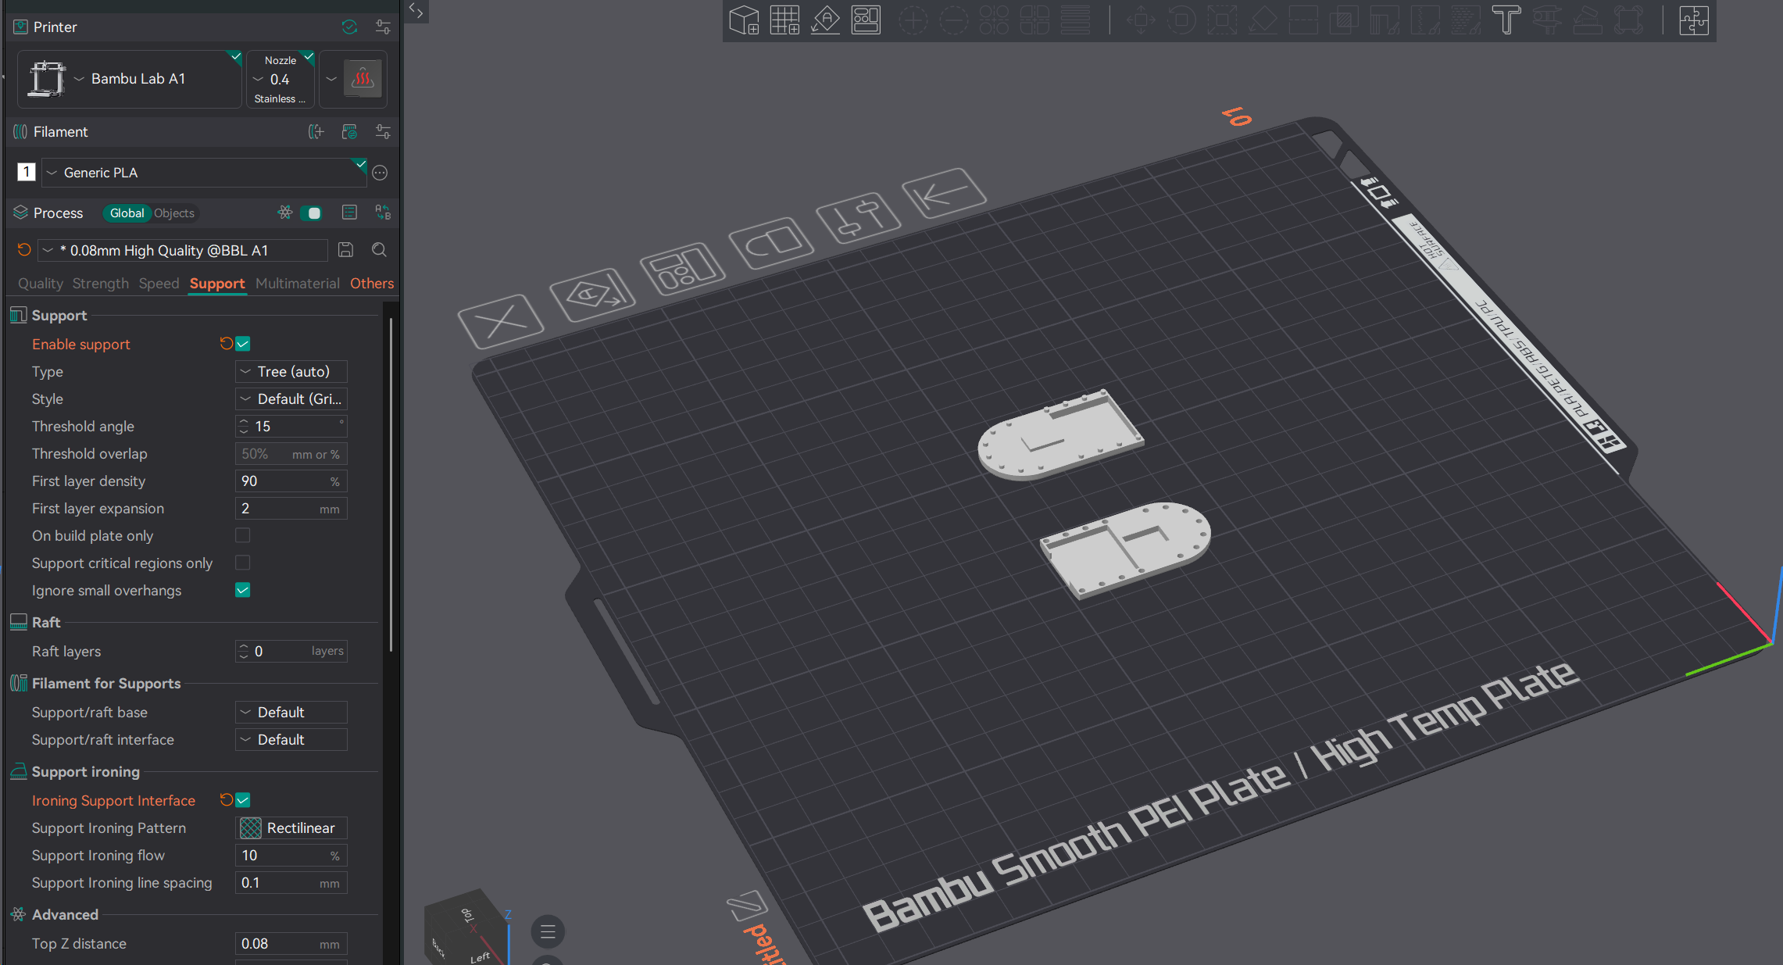The height and width of the screenshot is (965, 1783).
Task: Open the Assembly view puzzle icon
Action: coord(1693,20)
